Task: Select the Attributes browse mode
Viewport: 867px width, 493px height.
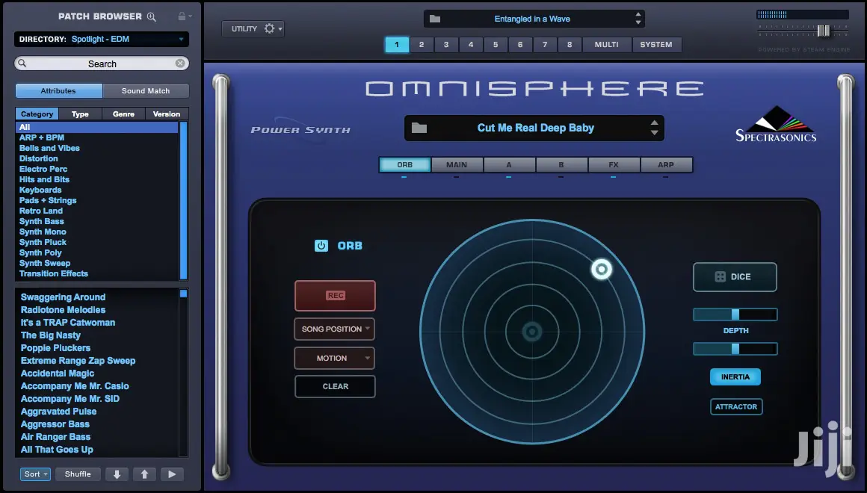Action: (x=58, y=90)
